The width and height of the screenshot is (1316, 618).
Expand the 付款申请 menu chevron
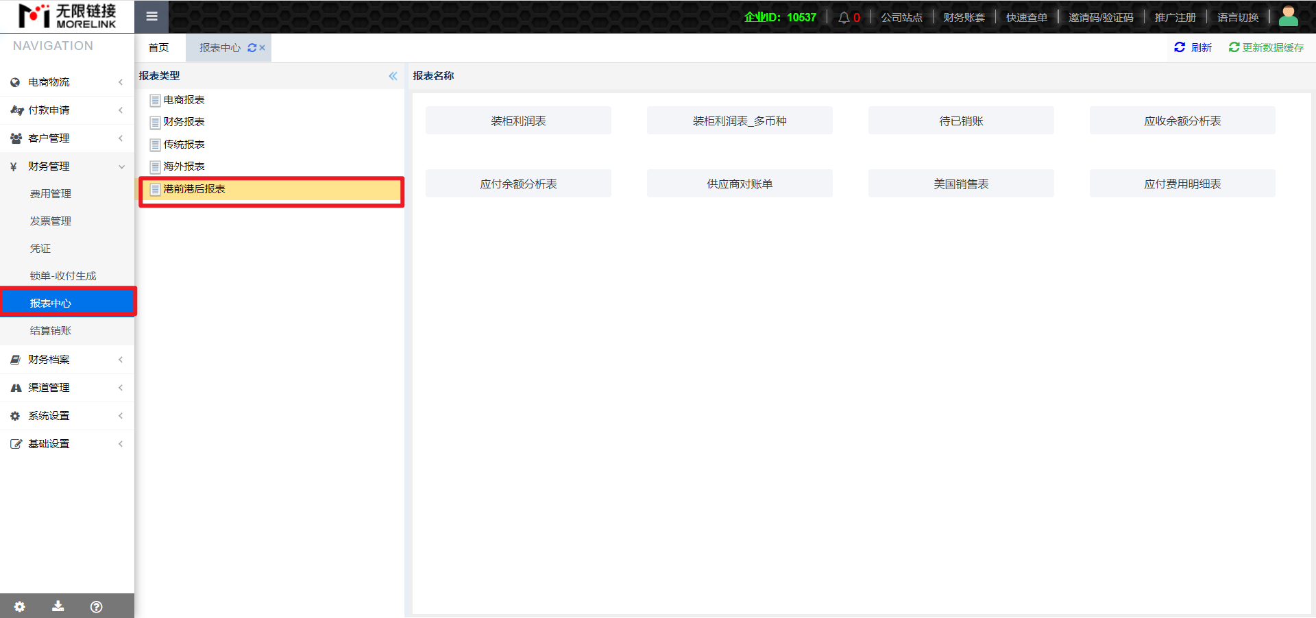tap(121, 110)
